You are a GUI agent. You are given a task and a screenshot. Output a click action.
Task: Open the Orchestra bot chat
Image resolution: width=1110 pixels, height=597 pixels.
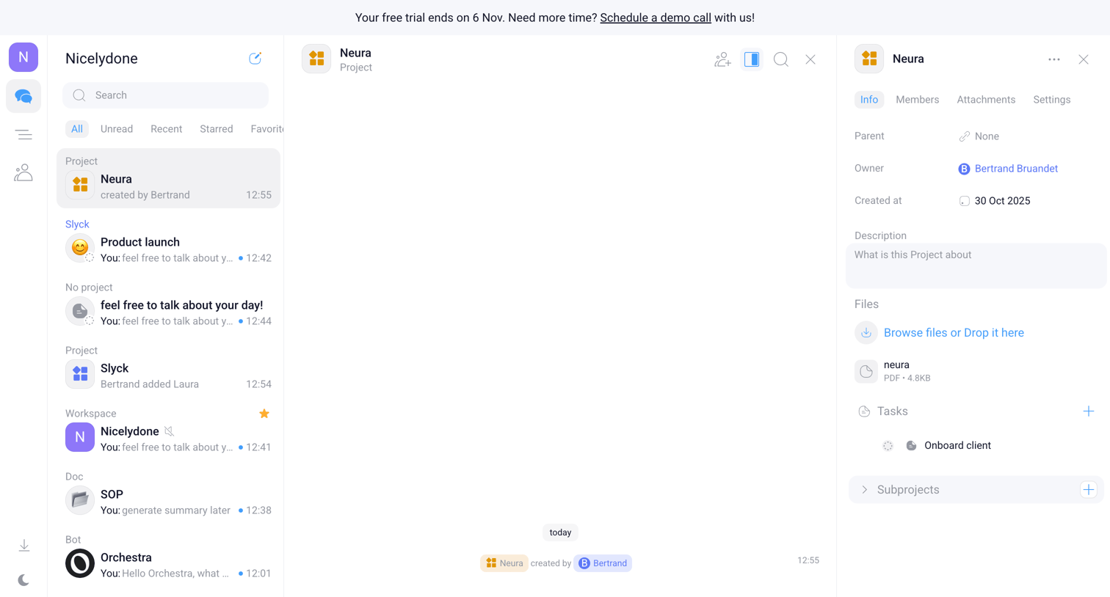(x=168, y=557)
